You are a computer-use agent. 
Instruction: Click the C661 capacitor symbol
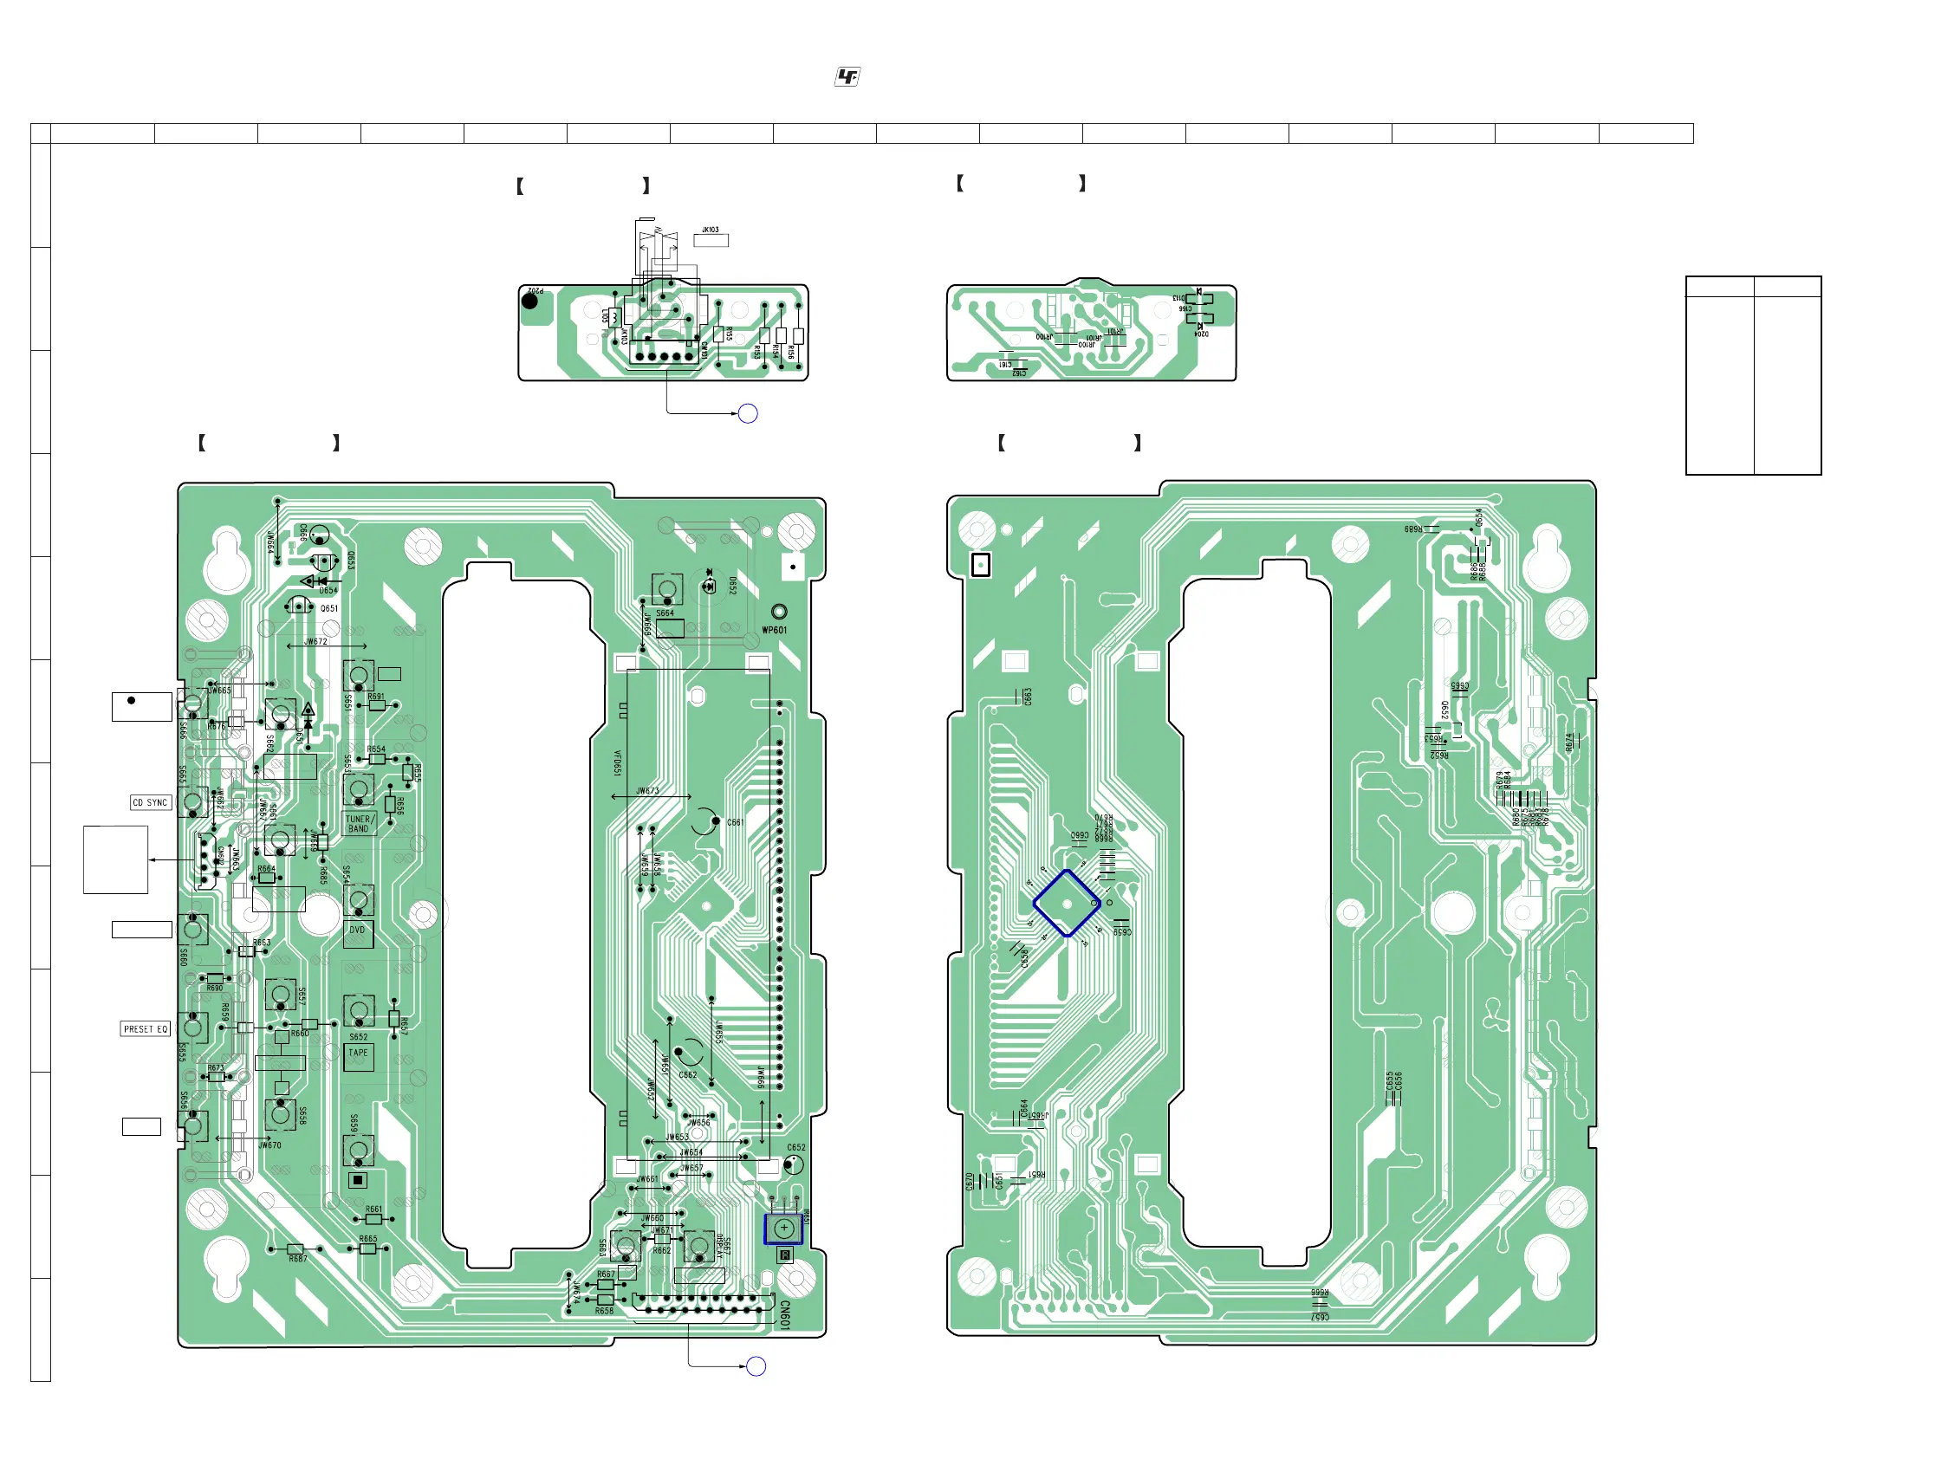coord(705,823)
